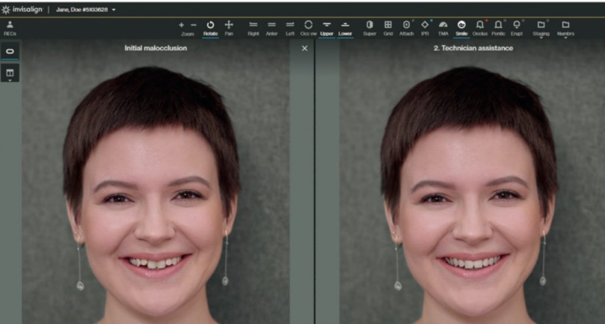Screen dimensions: 605x324
Task: Close the Initial malocclusion panel
Action: point(305,48)
